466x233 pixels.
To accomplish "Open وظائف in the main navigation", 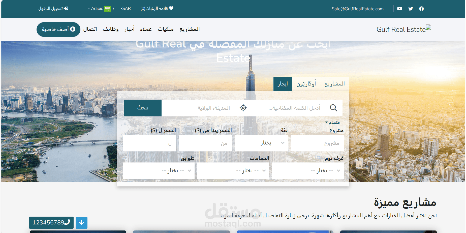I will [x=111, y=29].
